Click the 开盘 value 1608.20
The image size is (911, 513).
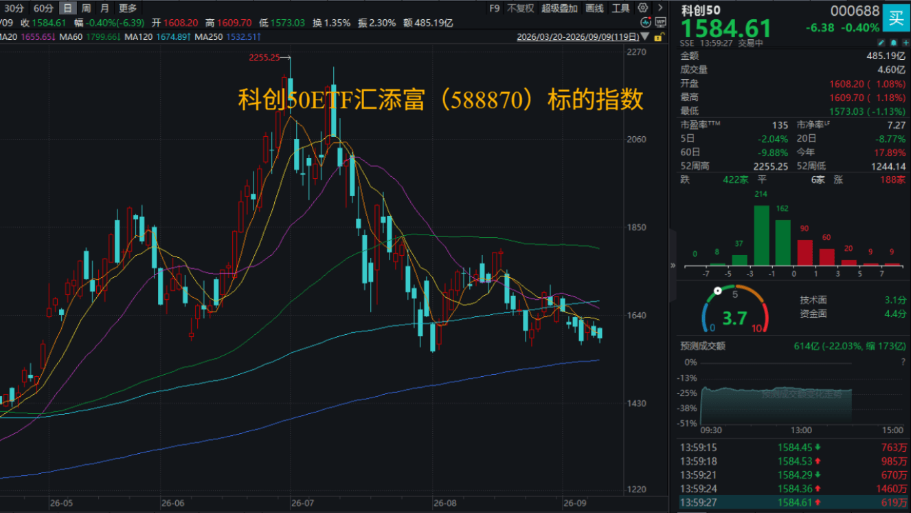(845, 83)
